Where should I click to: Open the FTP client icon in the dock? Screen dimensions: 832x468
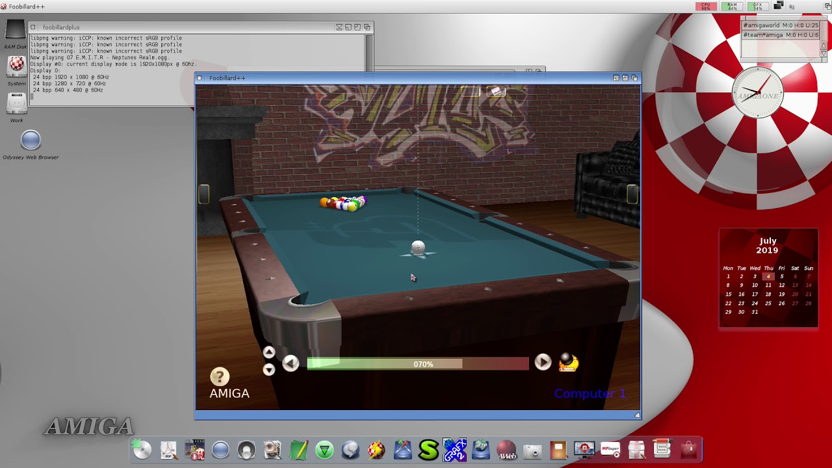click(481, 450)
